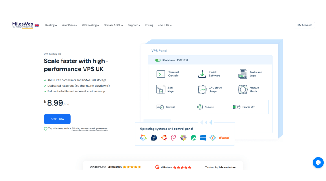Toggle the IP address switch
The image size is (326, 181).
coord(158,61)
